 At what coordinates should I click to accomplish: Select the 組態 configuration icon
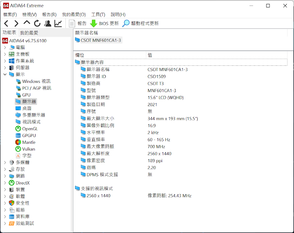tap(12, 210)
